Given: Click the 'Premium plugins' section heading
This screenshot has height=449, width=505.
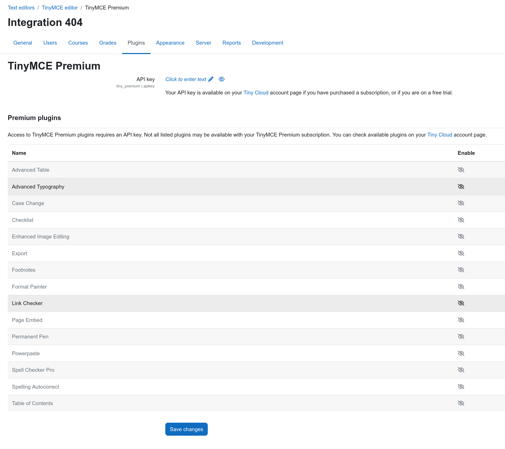Looking at the screenshot, I should 34,118.
